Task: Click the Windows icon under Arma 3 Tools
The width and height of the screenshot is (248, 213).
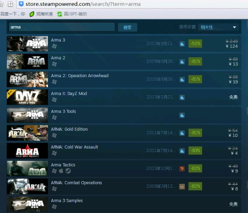Action: click(54, 117)
